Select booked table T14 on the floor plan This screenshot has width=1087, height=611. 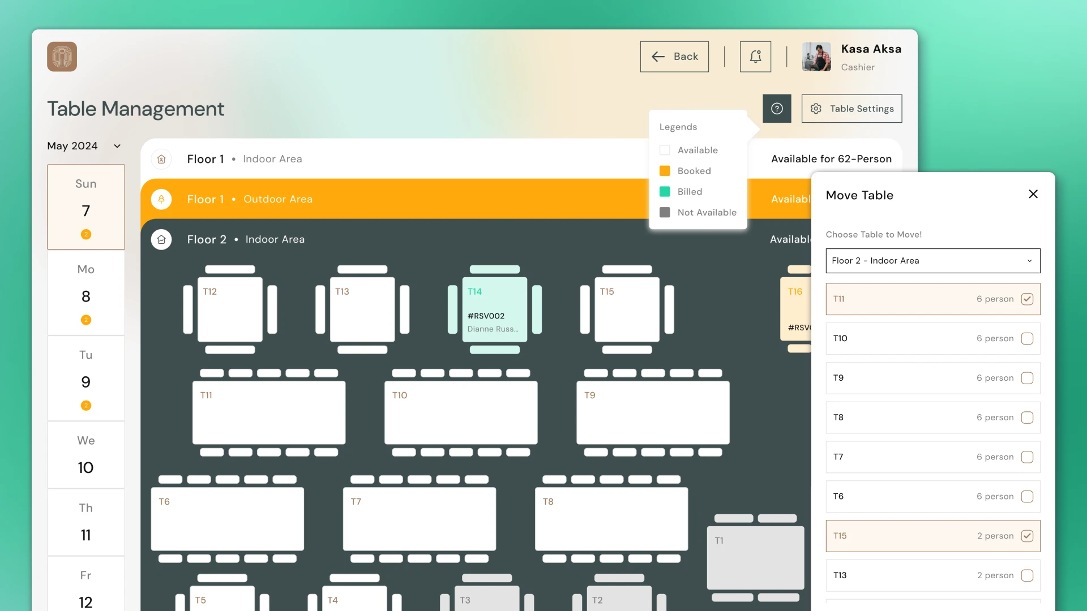[494, 310]
